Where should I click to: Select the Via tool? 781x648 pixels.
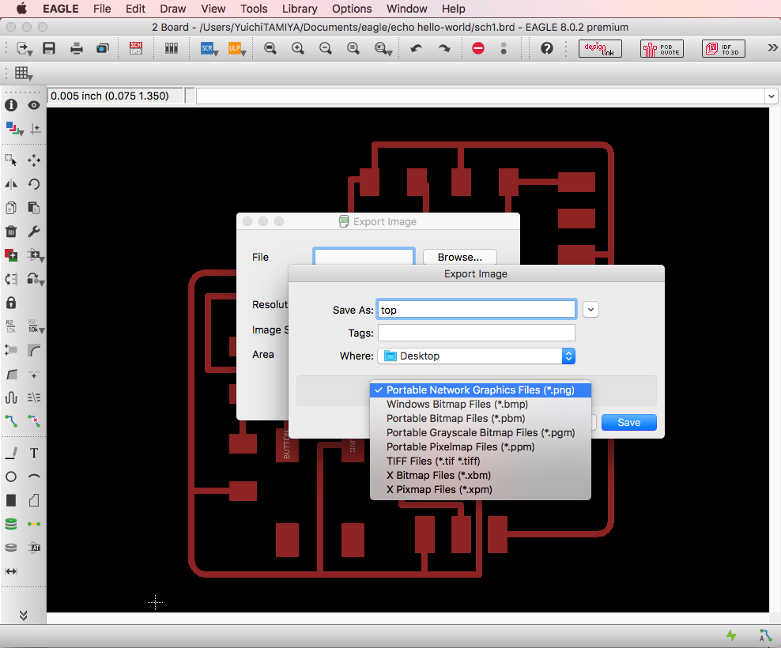click(x=11, y=524)
